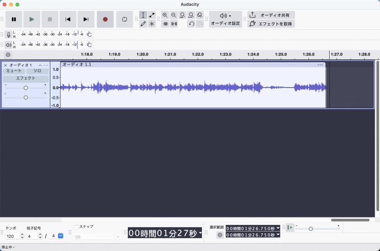
Task: Click the vertical scrollbar
Action: click(377, 136)
